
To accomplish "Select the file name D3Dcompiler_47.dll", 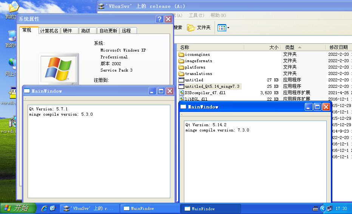I will [x=205, y=93].
